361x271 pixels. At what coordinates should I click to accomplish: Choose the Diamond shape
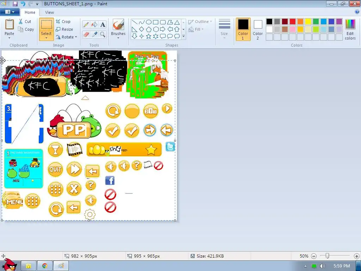142,29
